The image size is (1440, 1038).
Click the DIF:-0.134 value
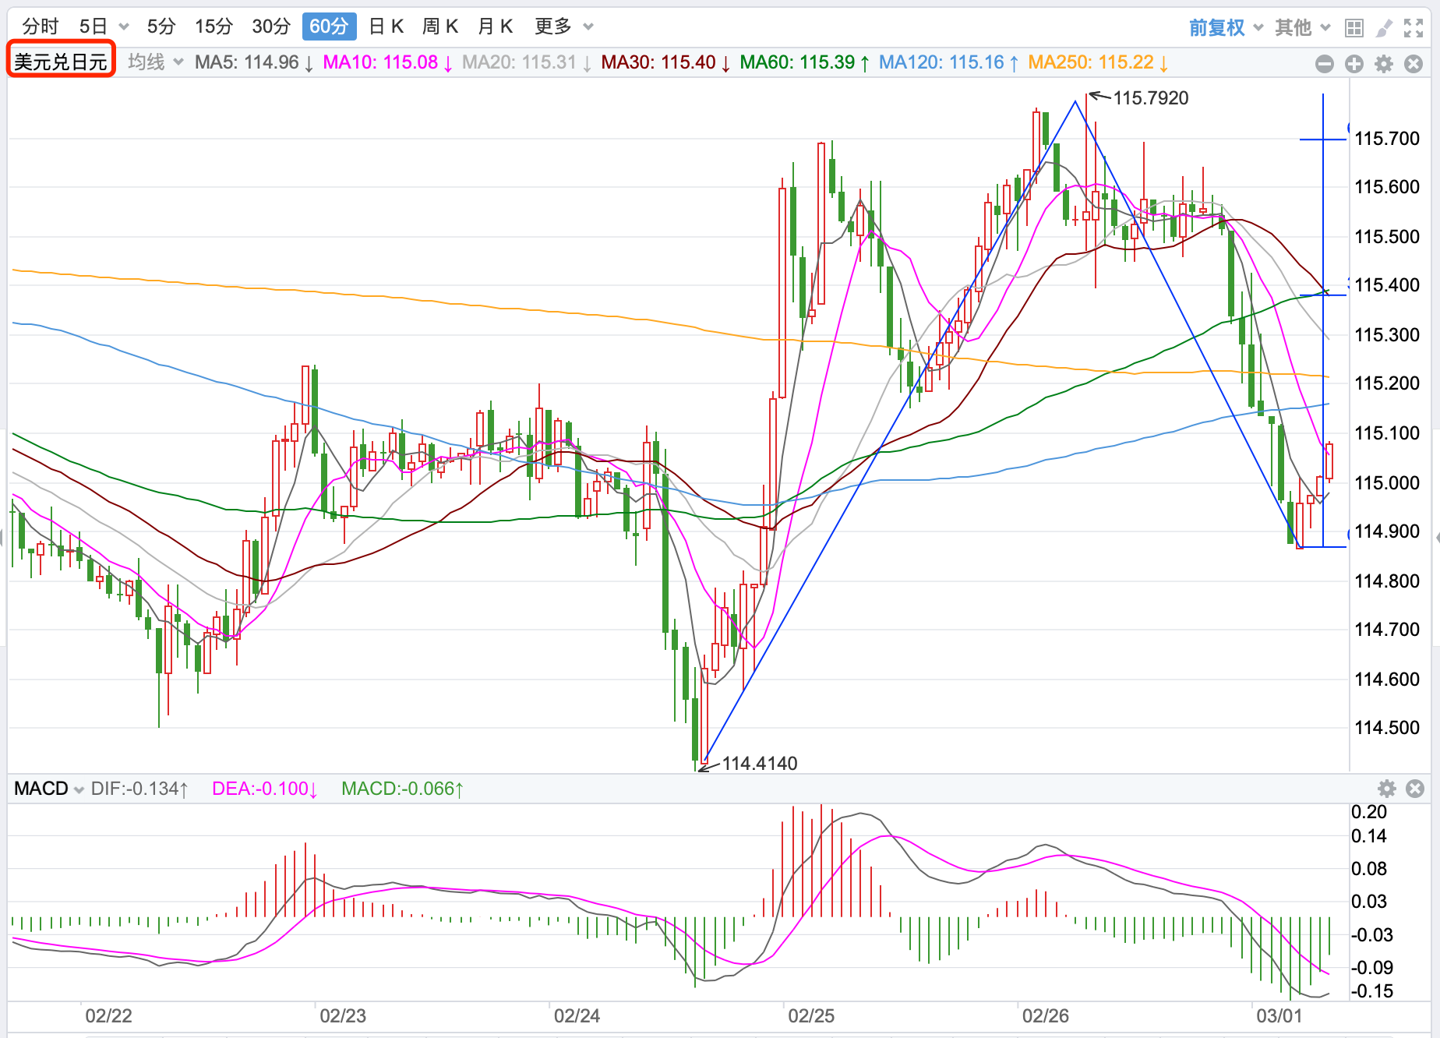(140, 789)
